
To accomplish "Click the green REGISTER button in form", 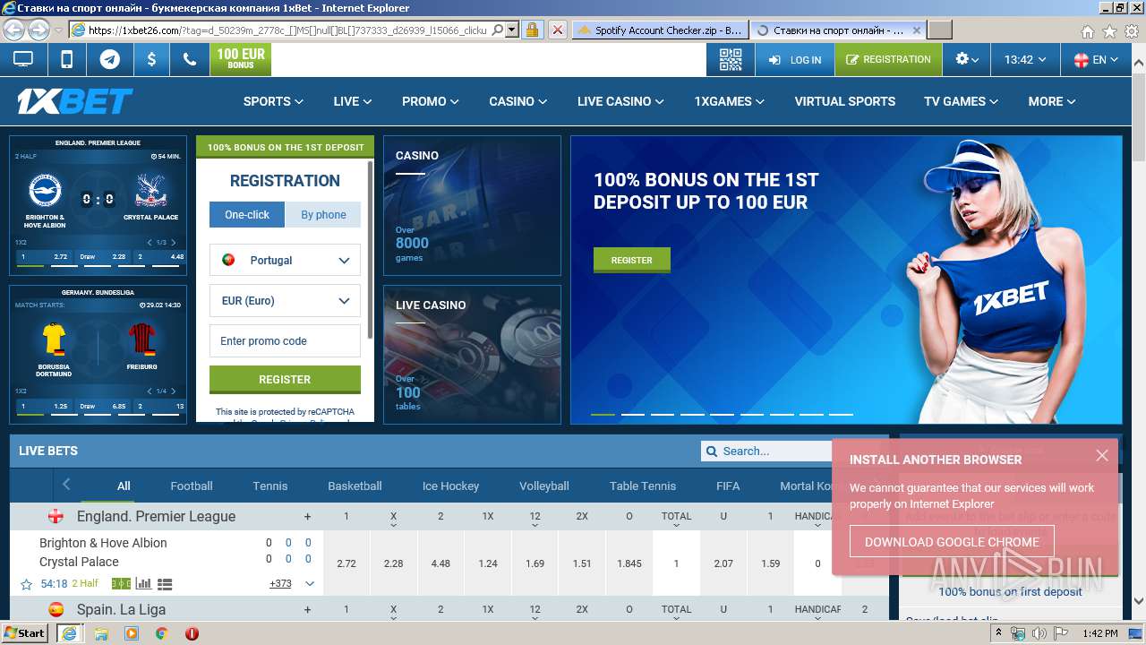I will (x=285, y=380).
